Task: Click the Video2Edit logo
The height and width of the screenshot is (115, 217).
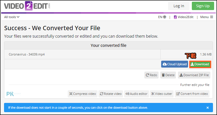Action: coord(27,6)
